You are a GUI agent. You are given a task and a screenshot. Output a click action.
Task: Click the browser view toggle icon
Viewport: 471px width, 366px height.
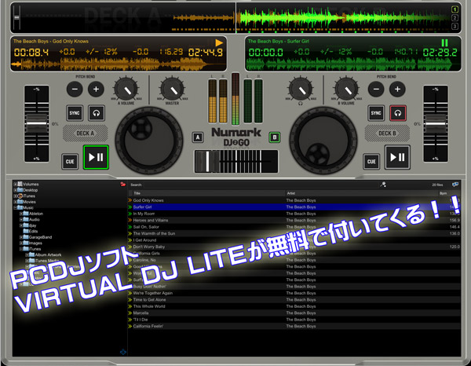[x=455, y=185]
